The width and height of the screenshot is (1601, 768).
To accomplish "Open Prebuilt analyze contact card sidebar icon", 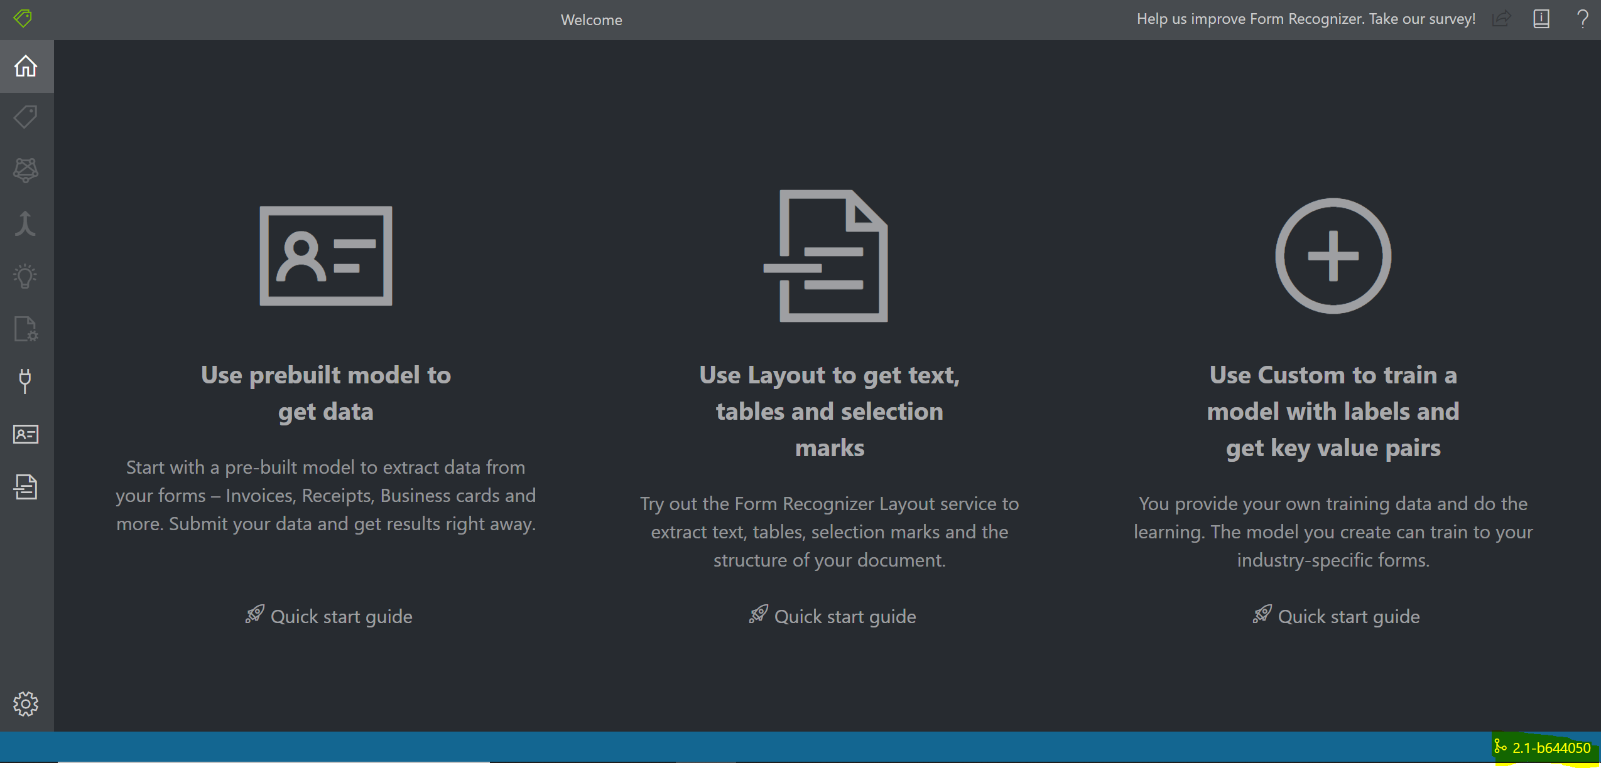I will 26,434.
